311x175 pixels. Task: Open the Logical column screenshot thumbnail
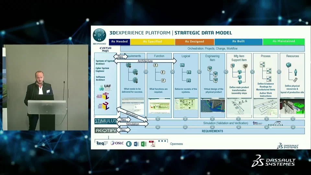click(x=186, y=104)
